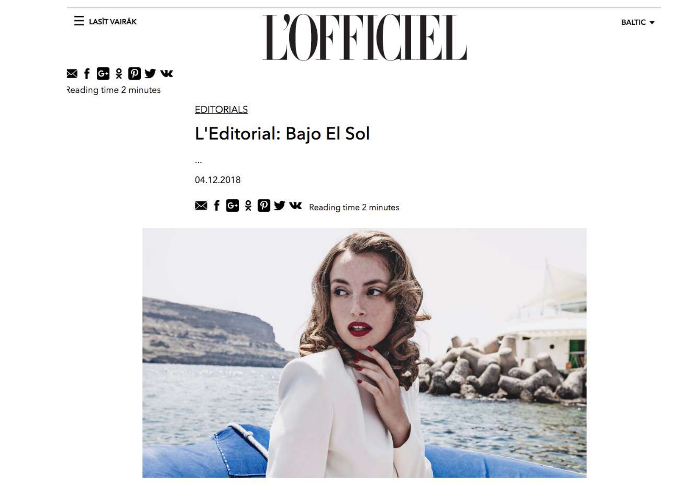Screen dimensions: 688x486
Task: Open the EDITORIALS category link
Action: (x=221, y=109)
